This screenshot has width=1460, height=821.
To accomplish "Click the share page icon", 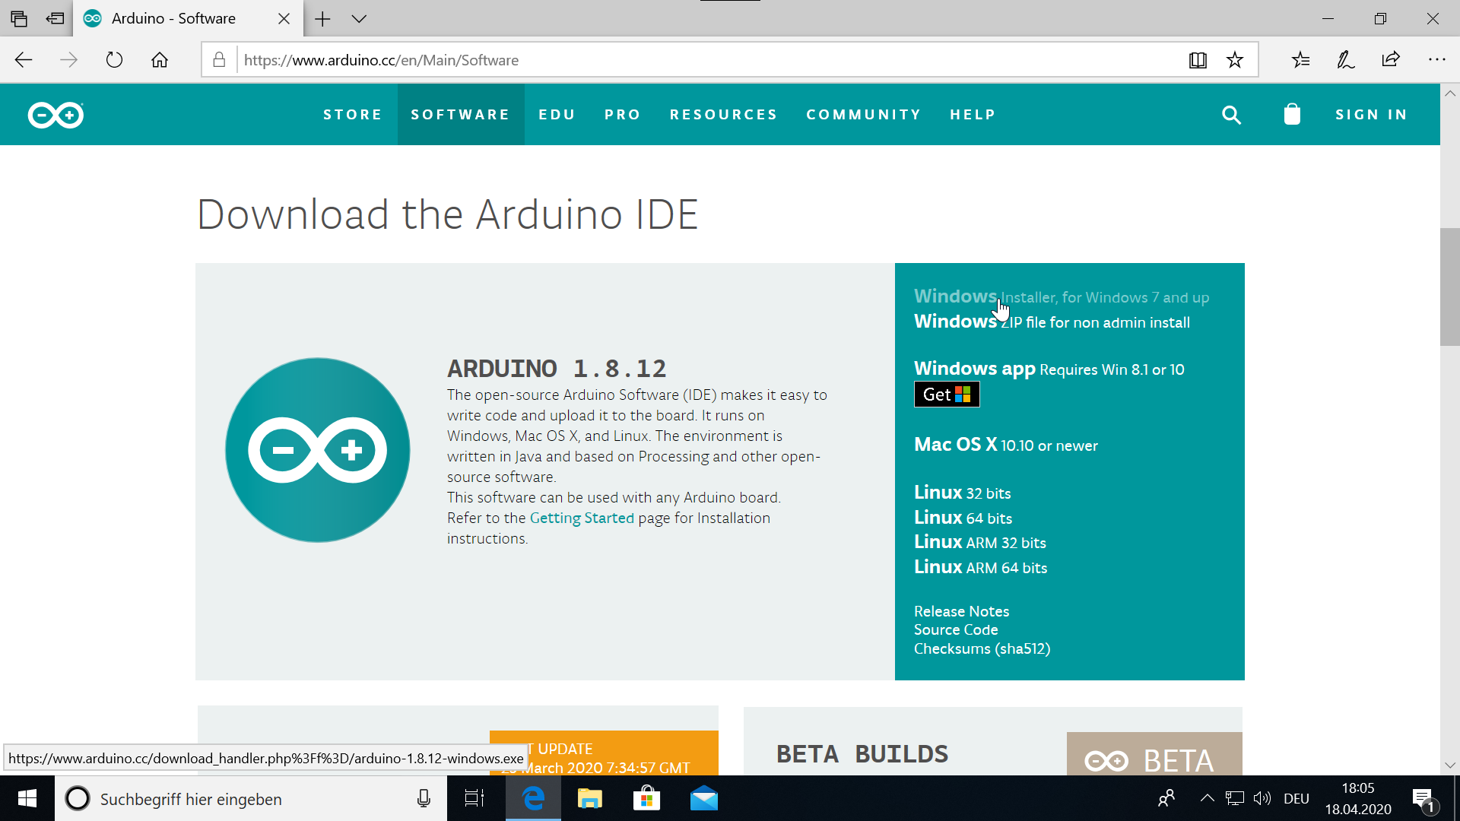I will (x=1391, y=60).
